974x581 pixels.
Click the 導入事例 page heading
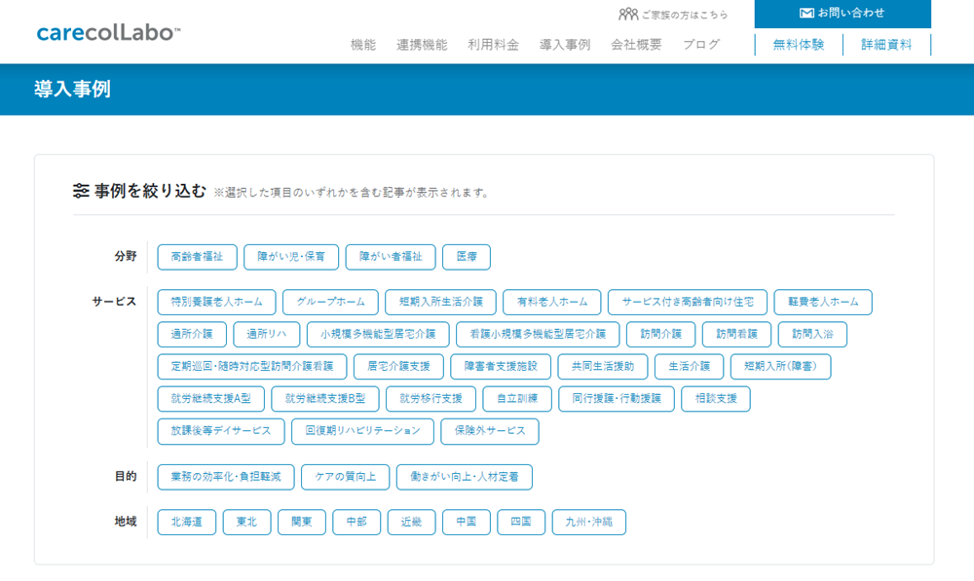coord(73,90)
